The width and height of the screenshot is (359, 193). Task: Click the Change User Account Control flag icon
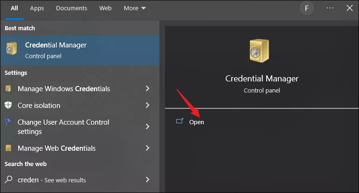coord(8,121)
